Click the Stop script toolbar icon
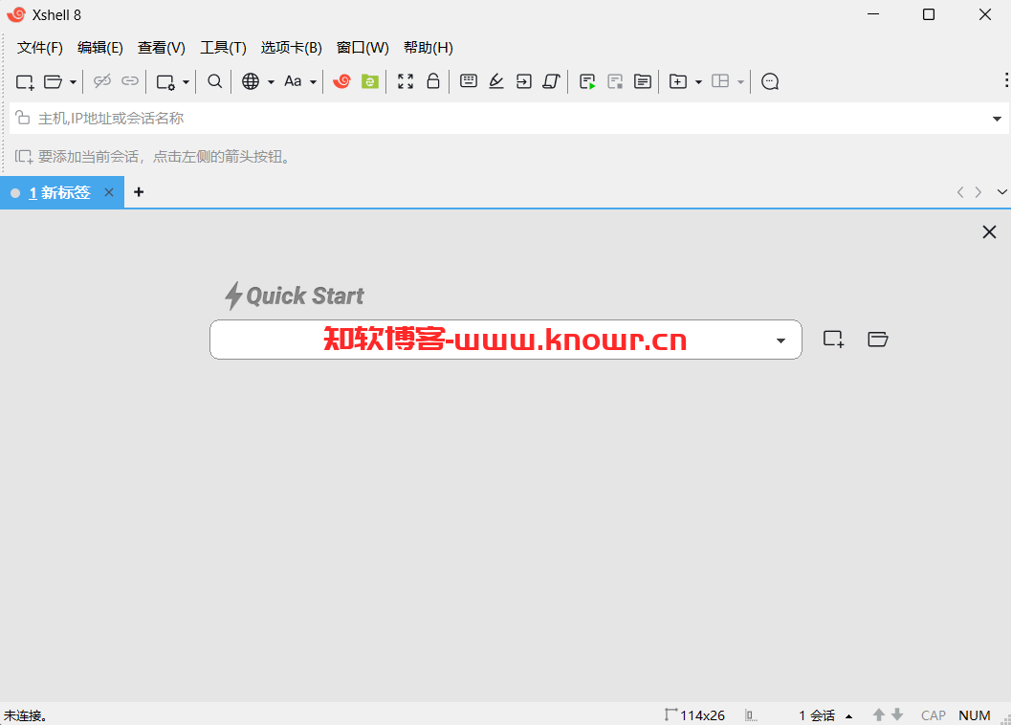The width and height of the screenshot is (1011, 725). coord(615,82)
